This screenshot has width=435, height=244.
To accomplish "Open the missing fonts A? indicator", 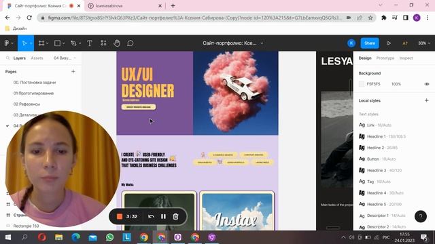I will 405,43.
